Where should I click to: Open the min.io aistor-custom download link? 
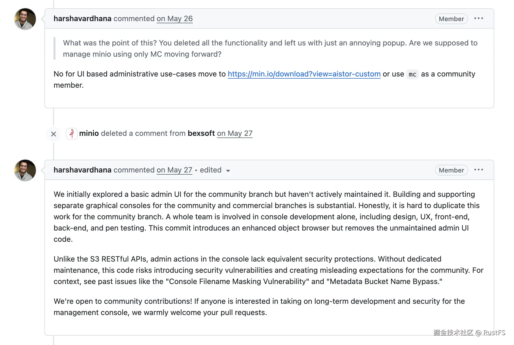(304, 74)
